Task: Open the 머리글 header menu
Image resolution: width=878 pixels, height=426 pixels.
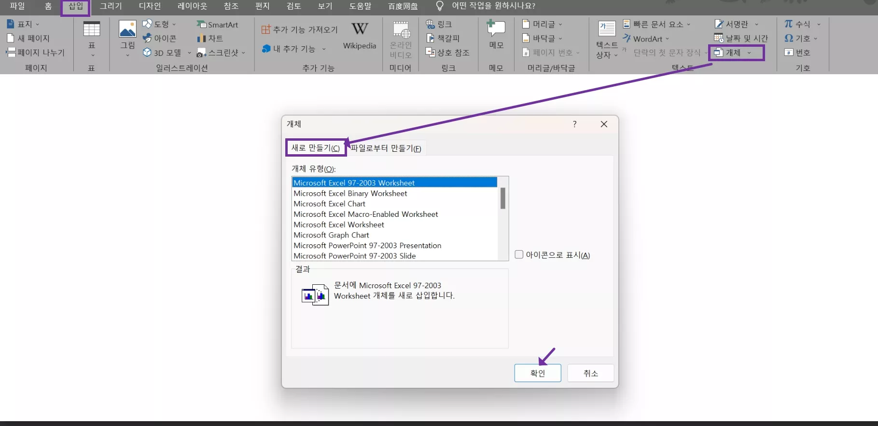Action: coord(542,24)
